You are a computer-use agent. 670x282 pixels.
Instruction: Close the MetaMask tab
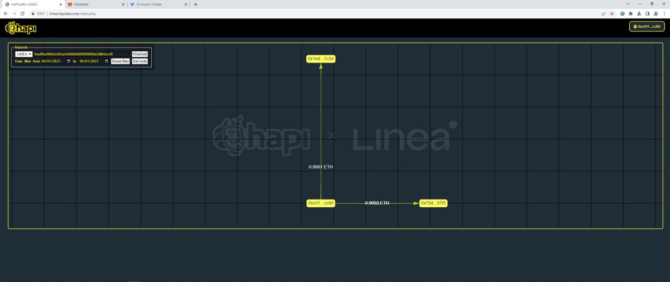point(122,4)
